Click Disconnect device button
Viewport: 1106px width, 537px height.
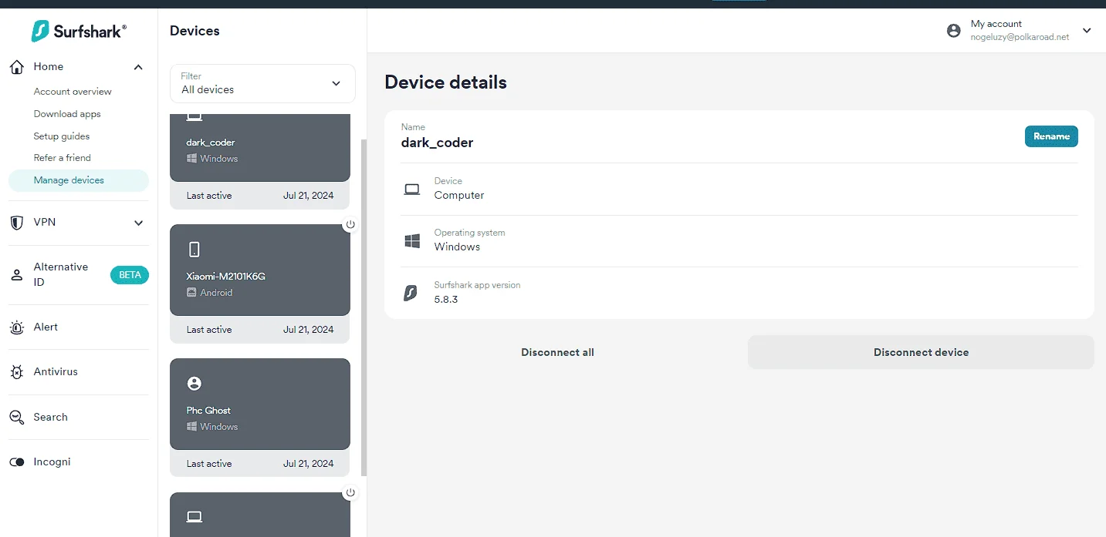click(921, 352)
